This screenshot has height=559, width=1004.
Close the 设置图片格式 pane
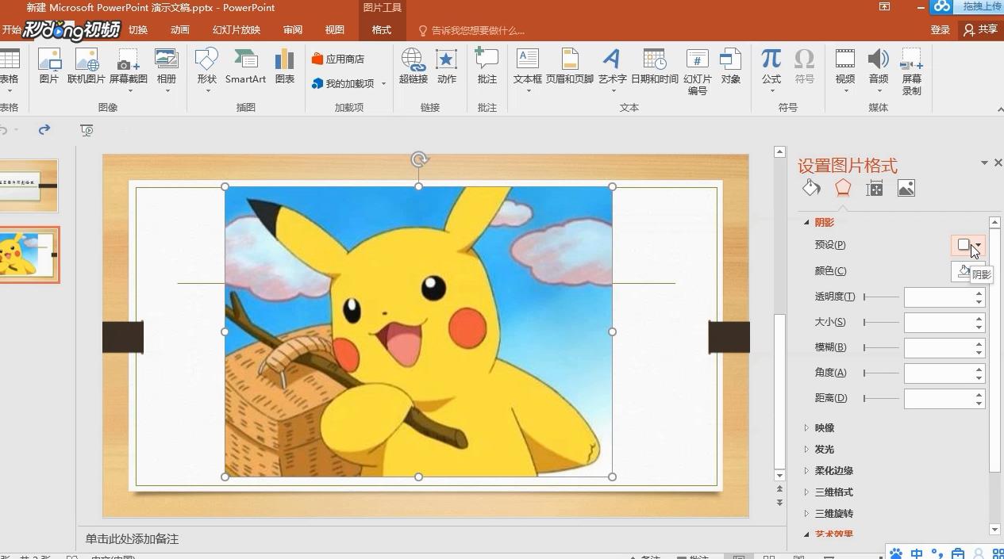click(x=998, y=163)
